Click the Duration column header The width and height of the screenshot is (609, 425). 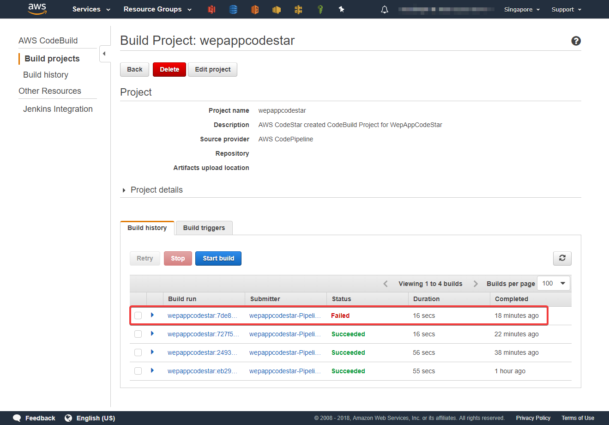pyautogui.click(x=427, y=299)
